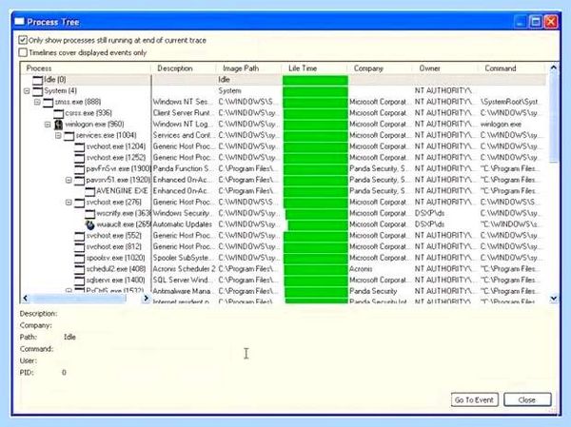Click the Life Time bar for Idle
The width and height of the screenshot is (571, 427).
click(x=315, y=80)
